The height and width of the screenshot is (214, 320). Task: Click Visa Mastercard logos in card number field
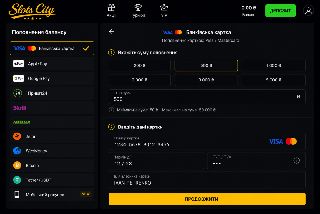pos(282,141)
